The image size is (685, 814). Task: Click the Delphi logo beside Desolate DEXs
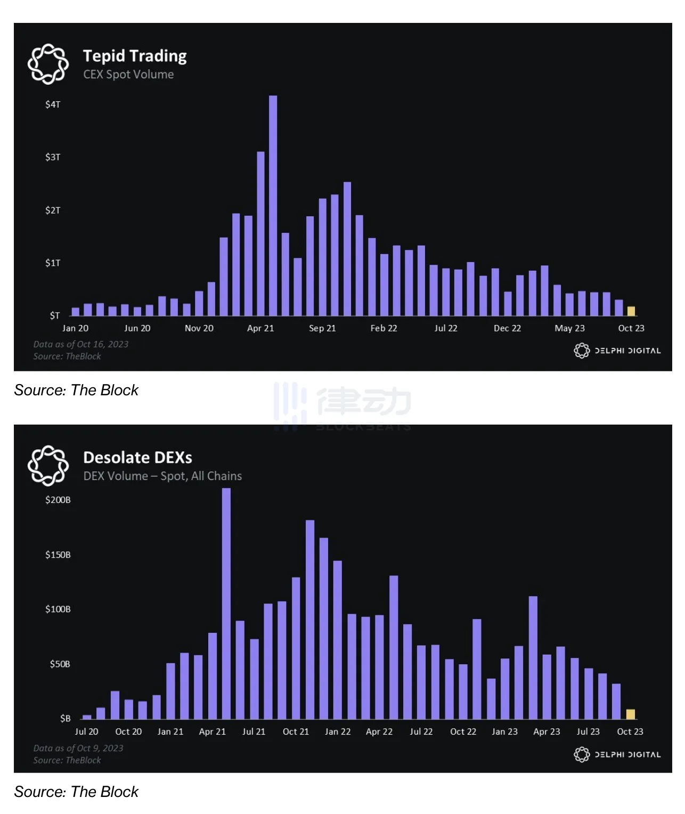[48, 466]
